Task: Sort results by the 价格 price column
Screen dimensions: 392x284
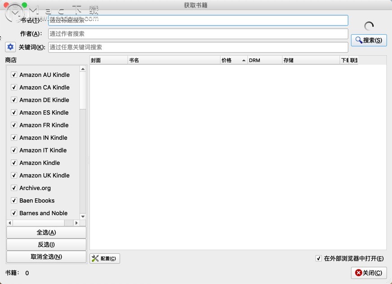Action: pyautogui.click(x=234, y=60)
